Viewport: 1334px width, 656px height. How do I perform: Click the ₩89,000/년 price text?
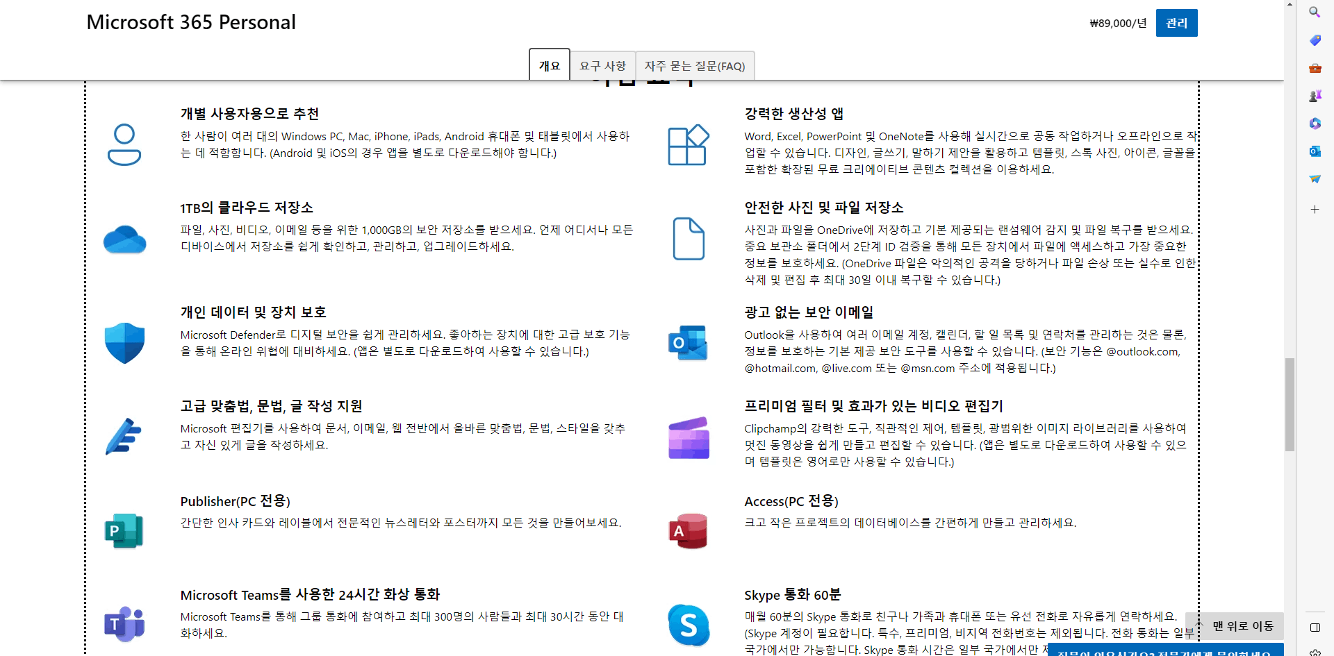point(1118,23)
